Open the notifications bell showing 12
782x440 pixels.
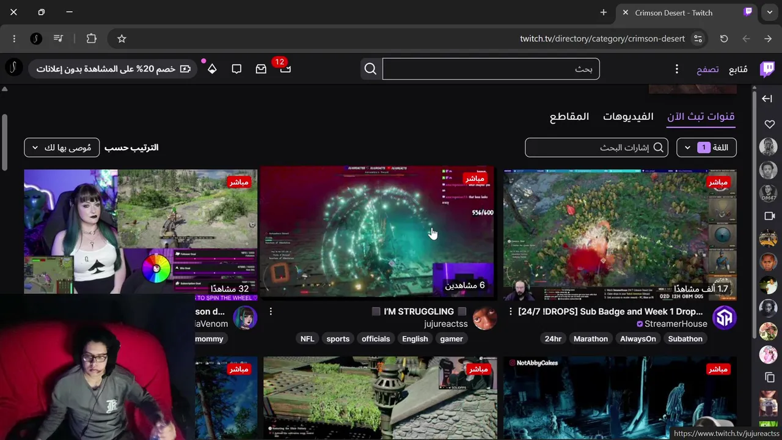pyautogui.click(x=285, y=69)
